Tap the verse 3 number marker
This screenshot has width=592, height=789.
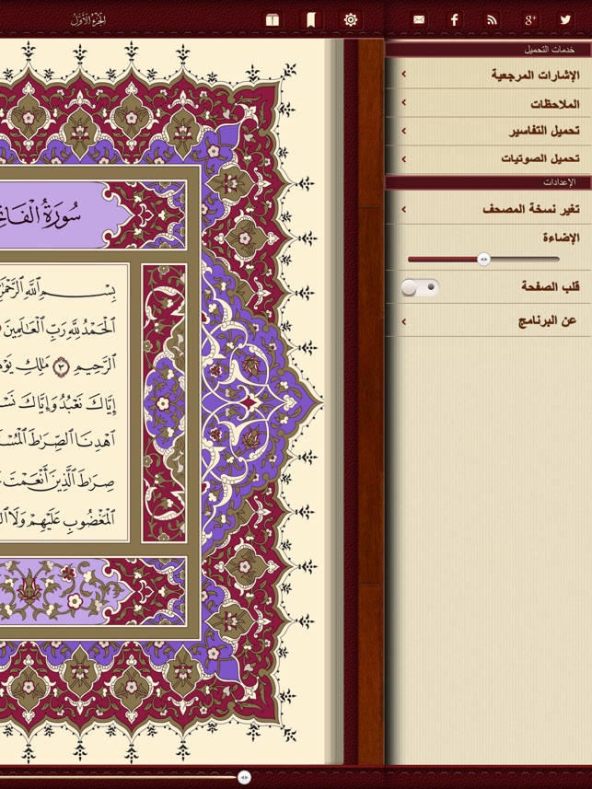61,368
